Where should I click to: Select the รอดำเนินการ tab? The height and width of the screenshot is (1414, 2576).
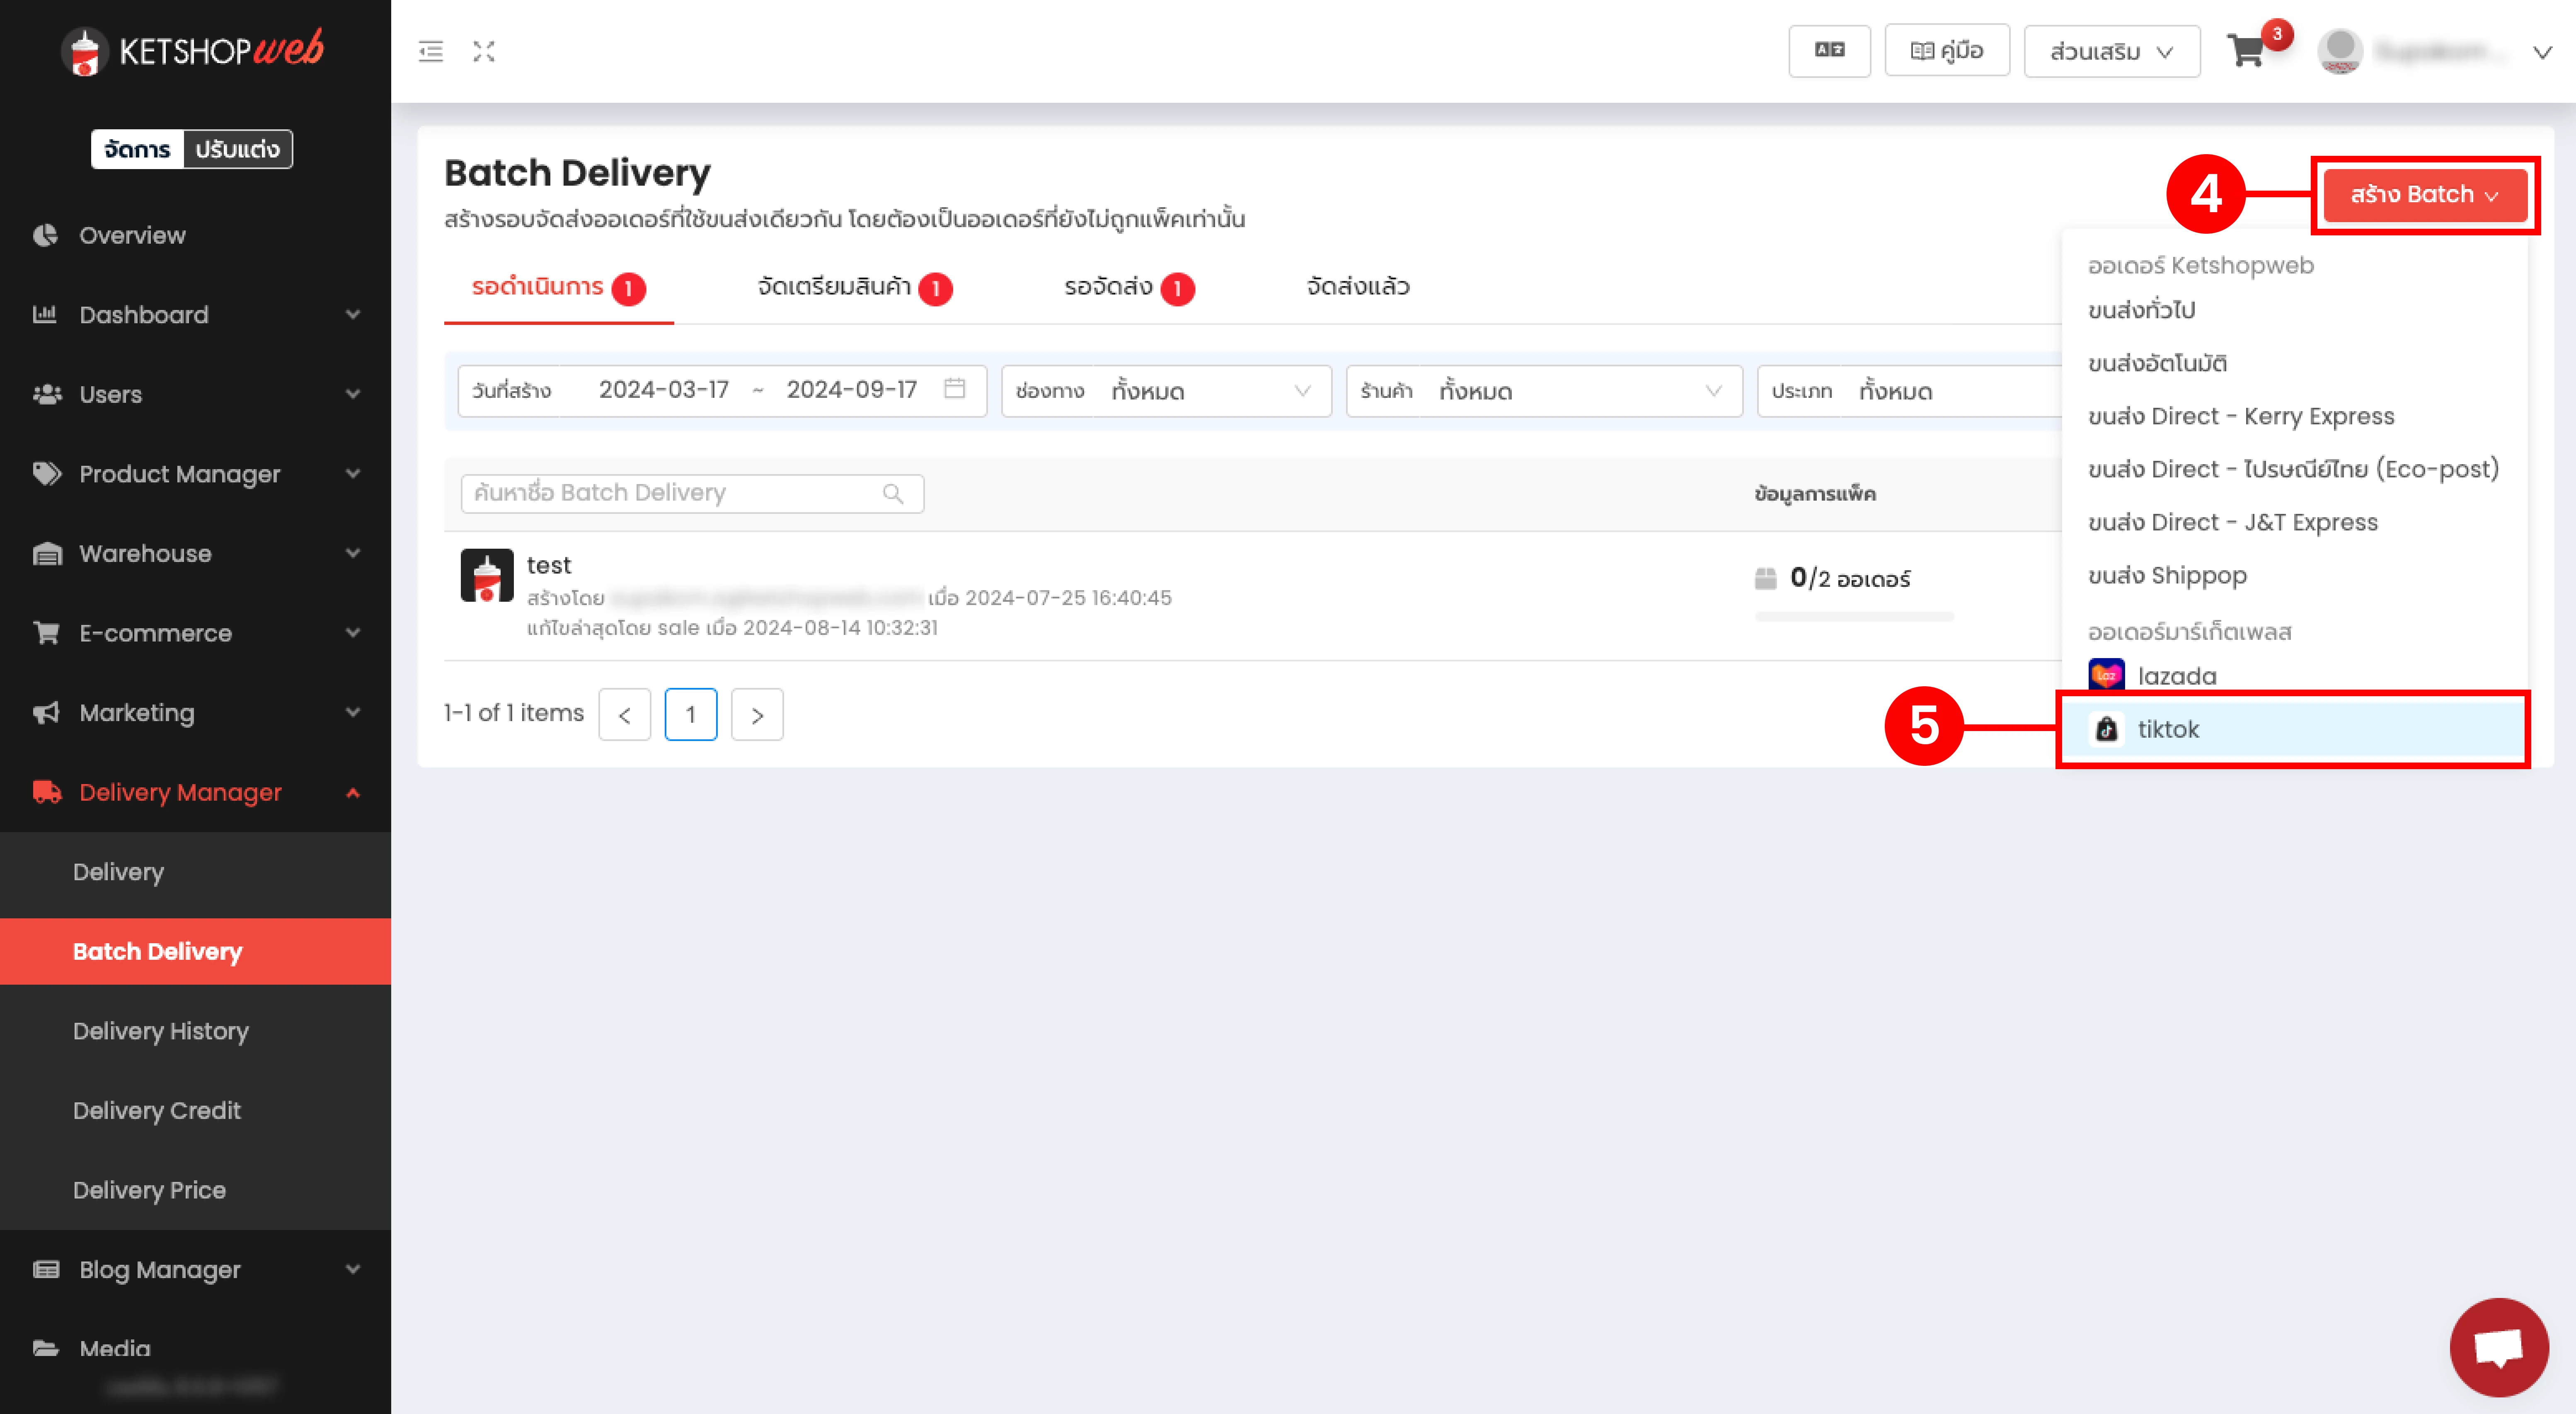click(x=559, y=287)
